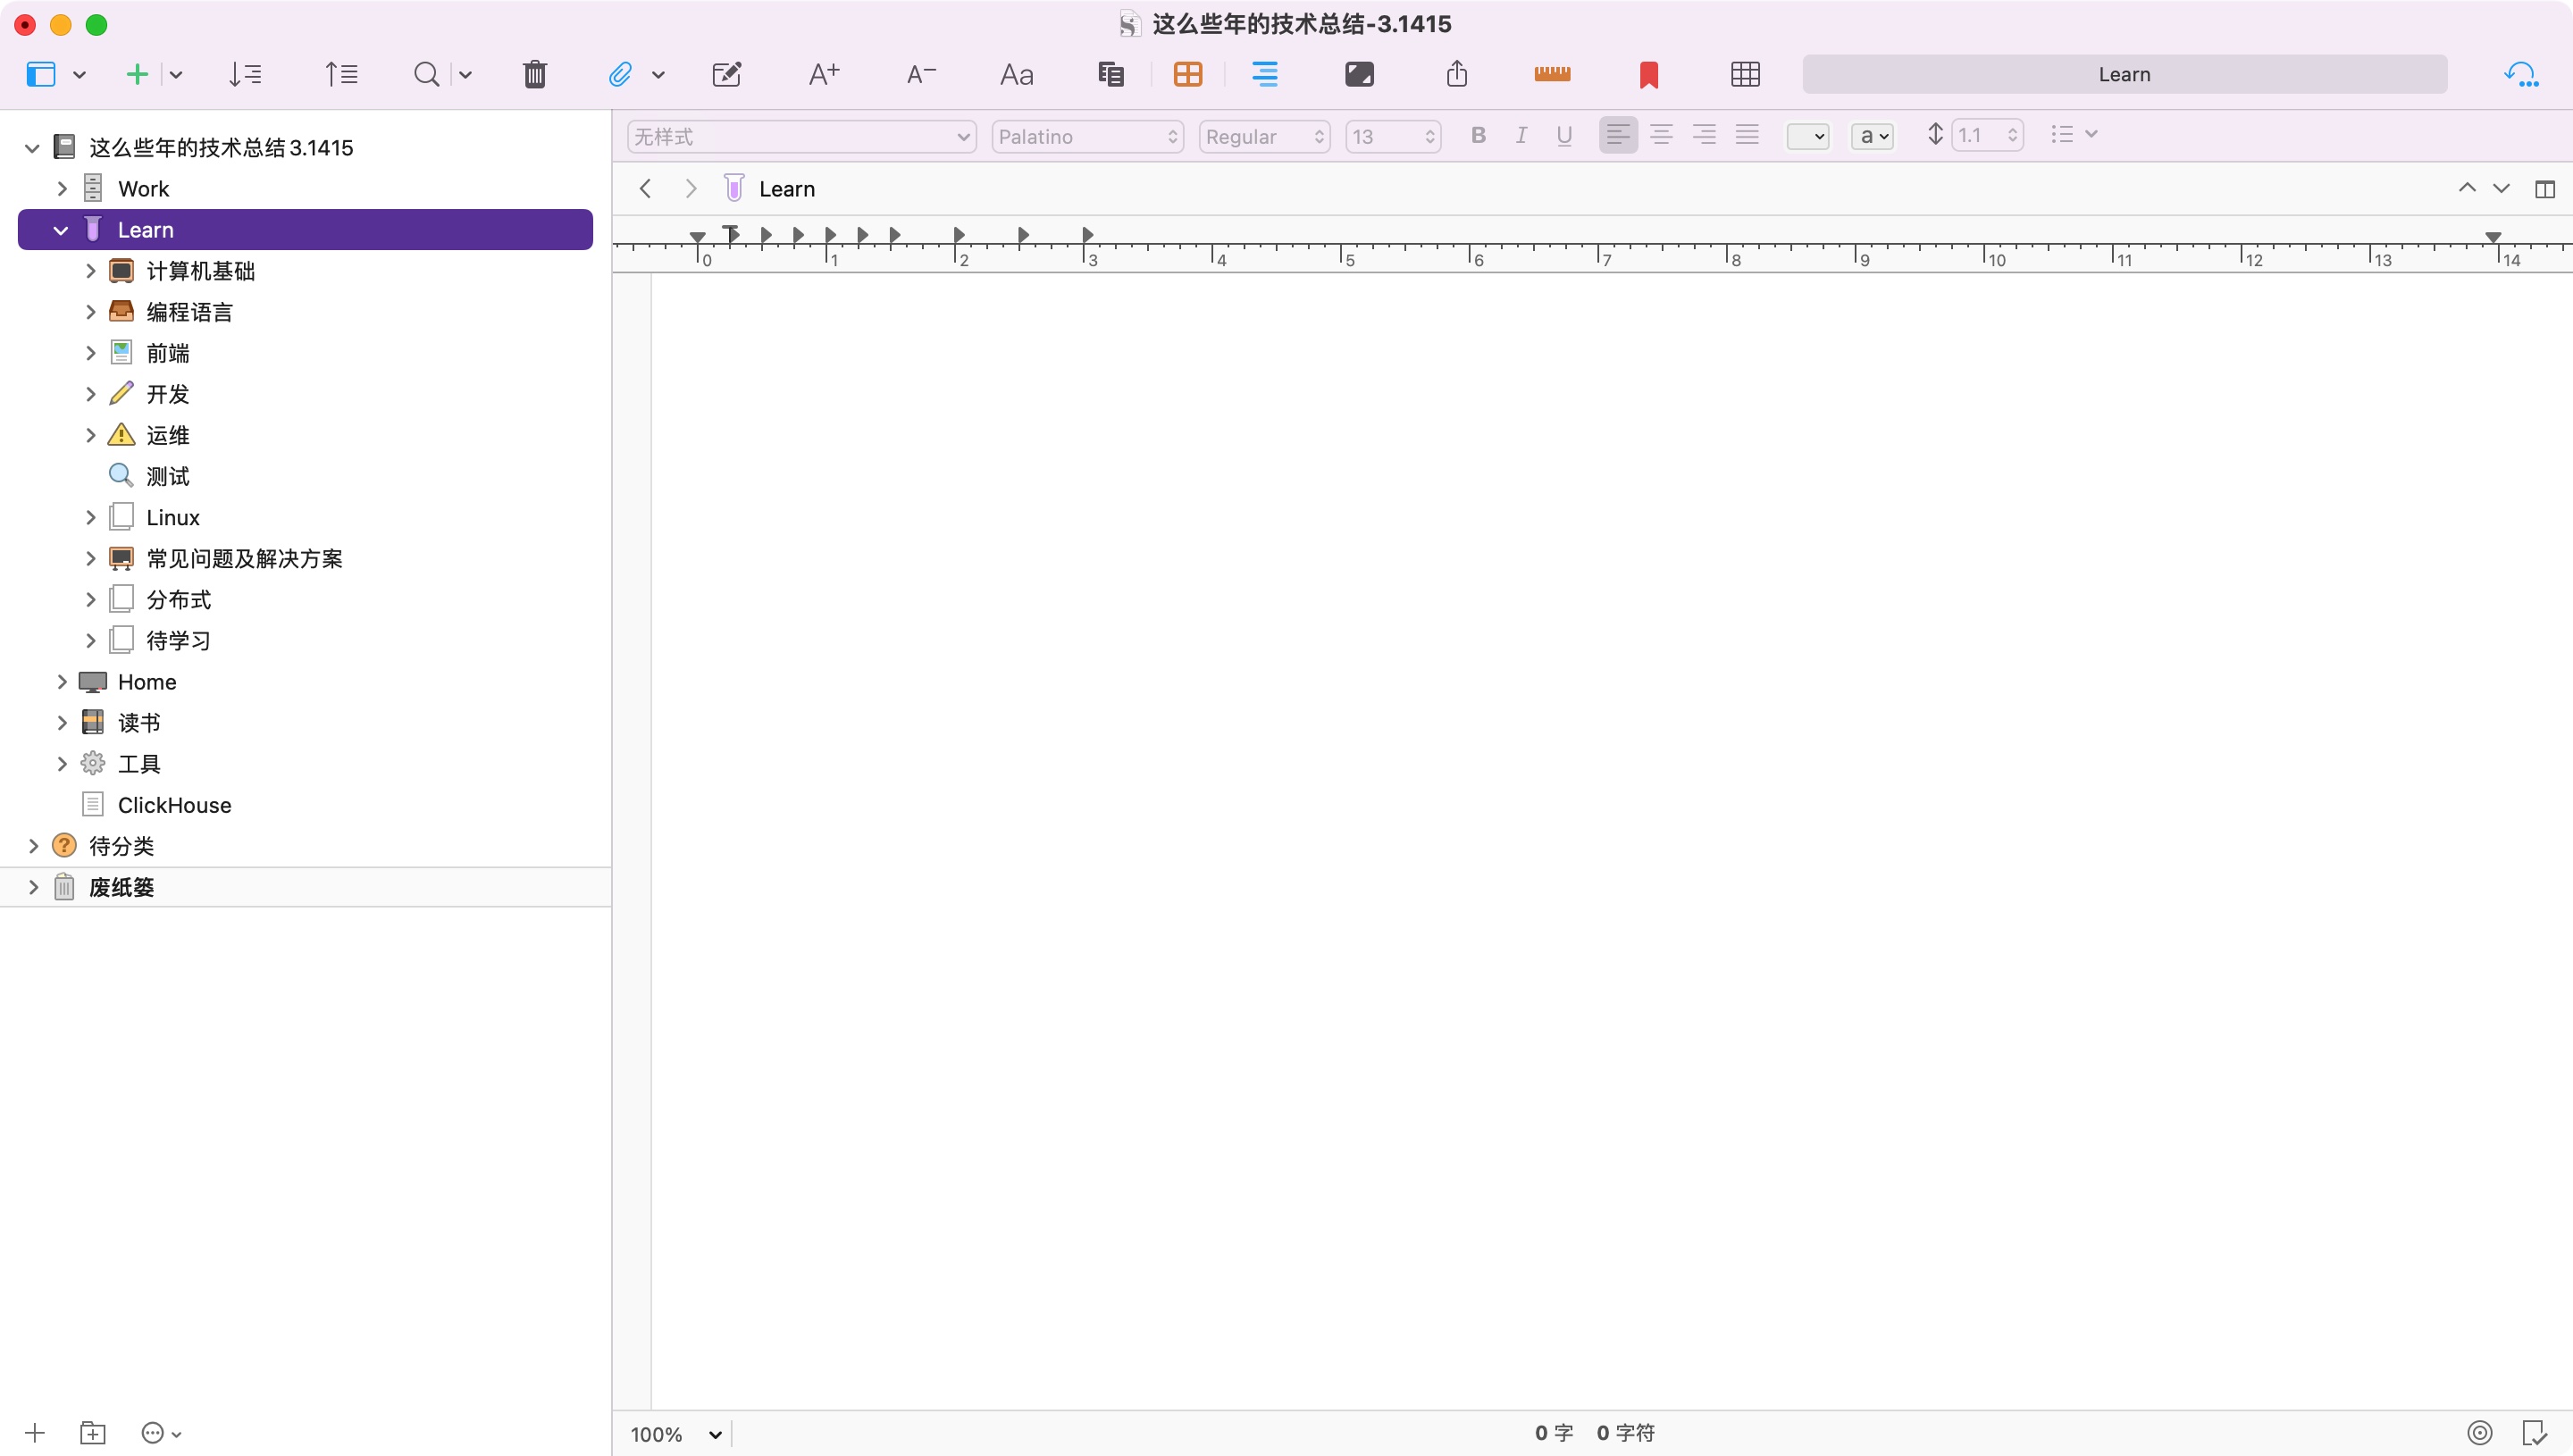Toggle bold formatting

(1478, 135)
